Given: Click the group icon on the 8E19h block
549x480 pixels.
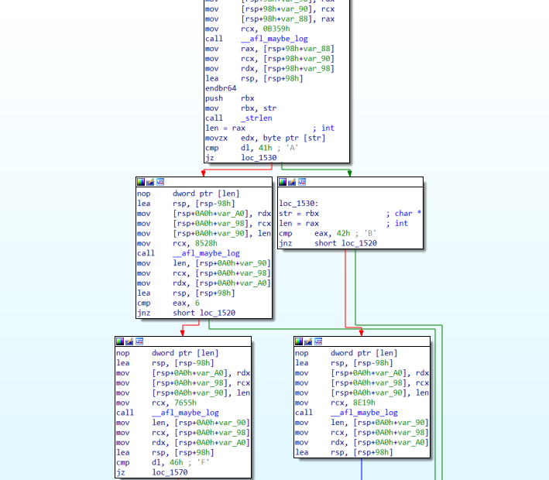Looking at the screenshot, I should [x=318, y=341].
